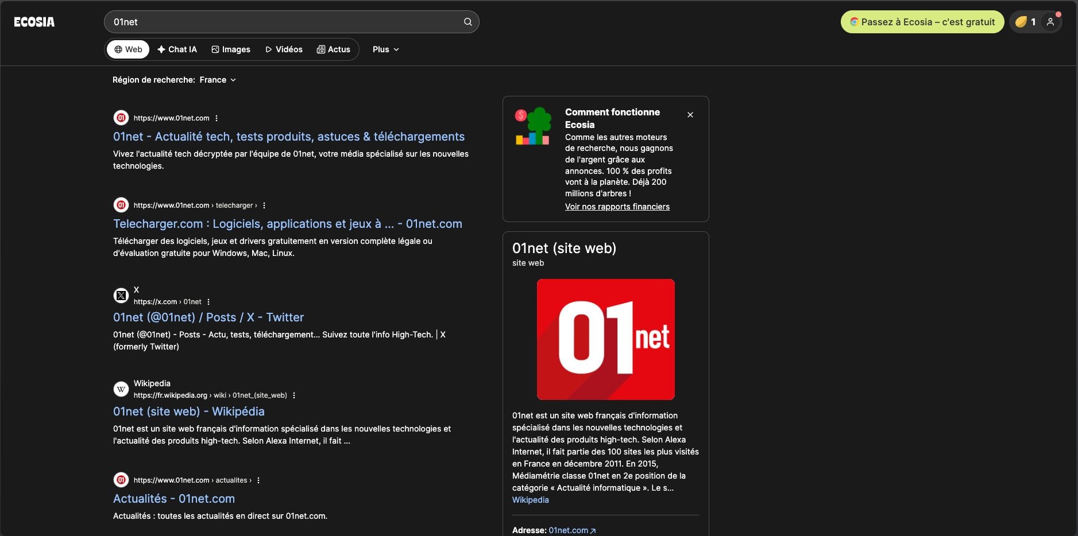
Task: Open the 01net.com address link
Action: [573, 530]
